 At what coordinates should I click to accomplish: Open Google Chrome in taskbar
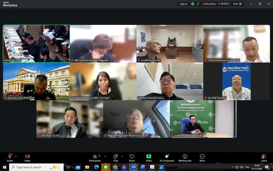coord(115,167)
